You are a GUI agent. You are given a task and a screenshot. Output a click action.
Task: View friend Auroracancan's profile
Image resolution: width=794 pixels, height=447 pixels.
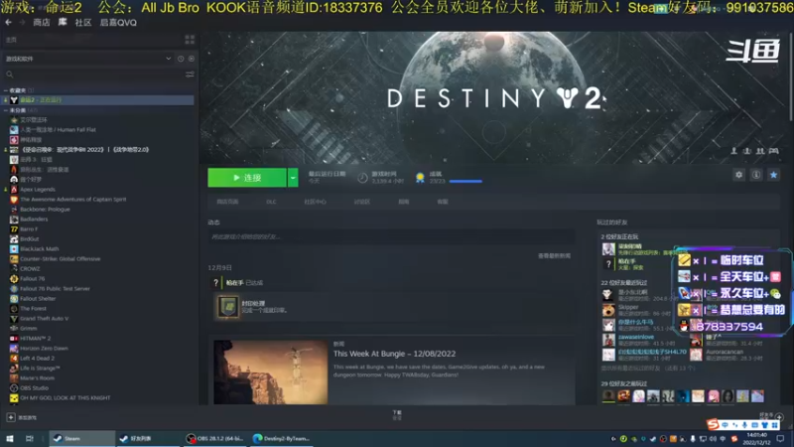[725, 352]
